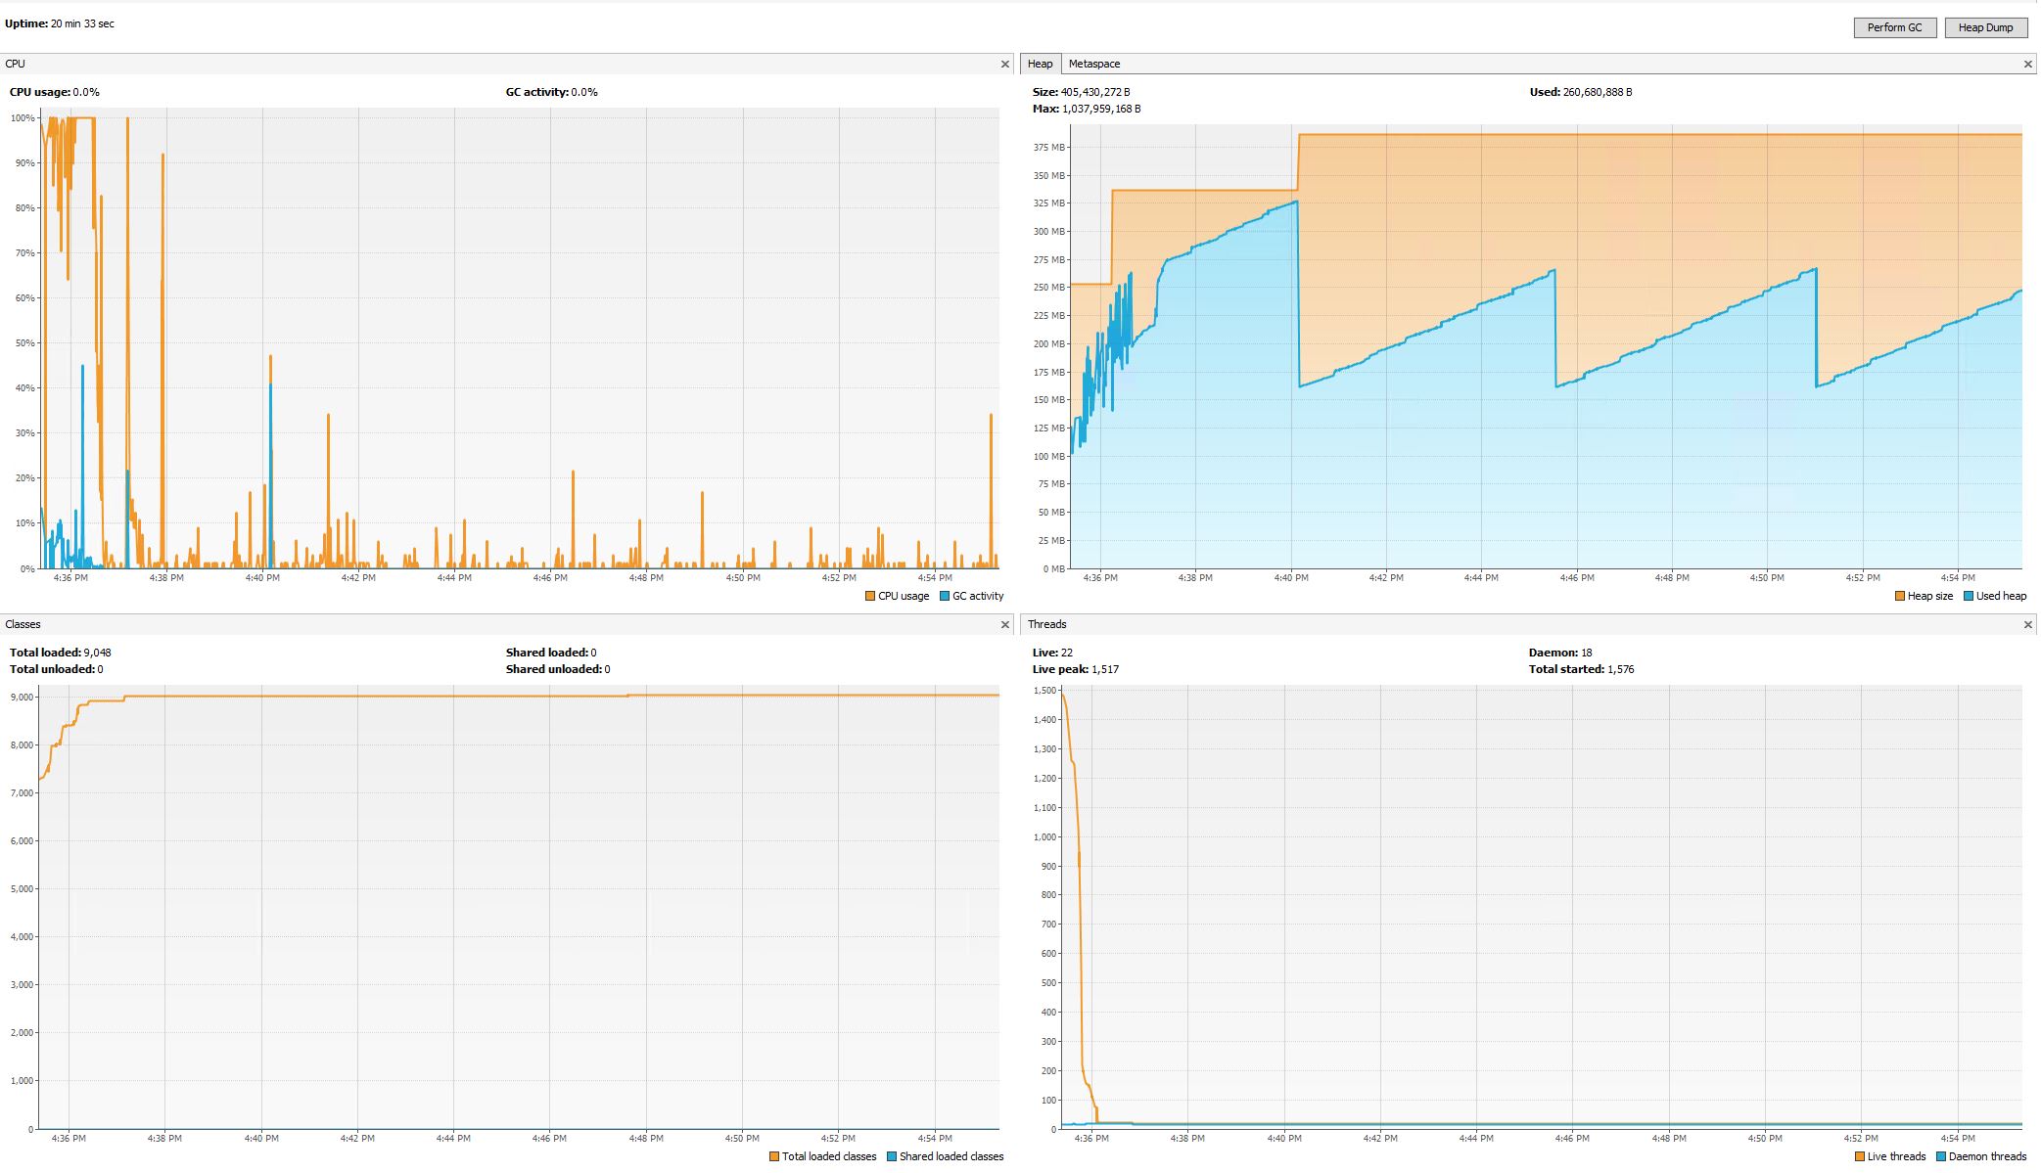Close the Heap panel
This screenshot has width=2041, height=1173.
coord(2027,64)
